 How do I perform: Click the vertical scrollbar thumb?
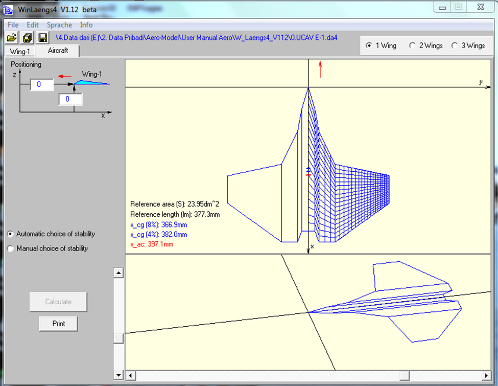pos(118,338)
